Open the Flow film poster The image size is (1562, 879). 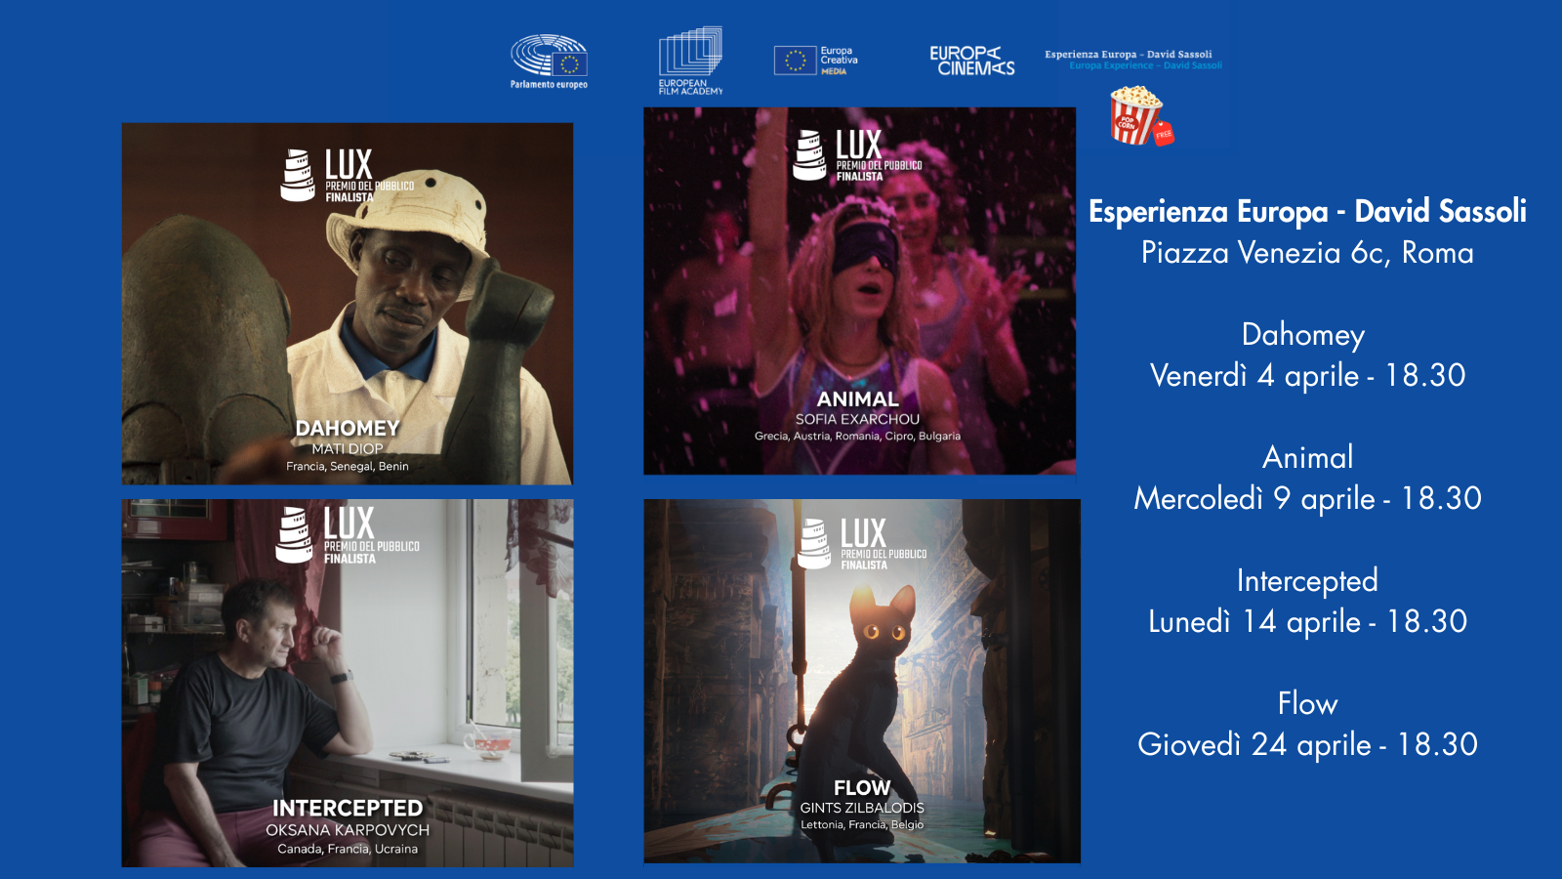coord(862,681)
